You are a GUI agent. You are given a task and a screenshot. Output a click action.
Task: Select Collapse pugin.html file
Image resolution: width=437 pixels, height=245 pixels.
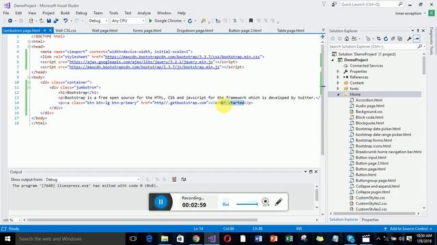coord(373,192)
